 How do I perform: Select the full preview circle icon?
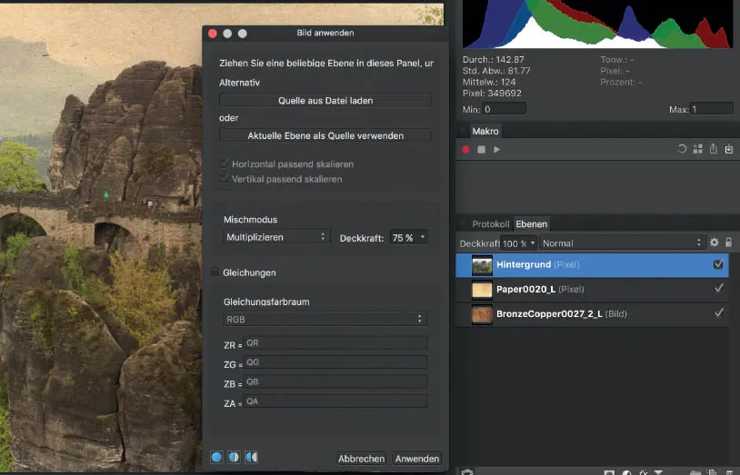[217, 457]
